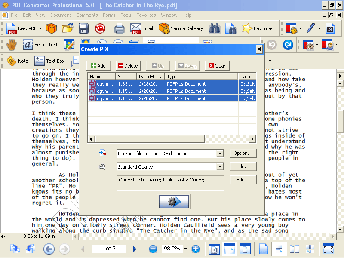
Task: Zoom in with the plus icon
Action: click(x=196, y=249)
